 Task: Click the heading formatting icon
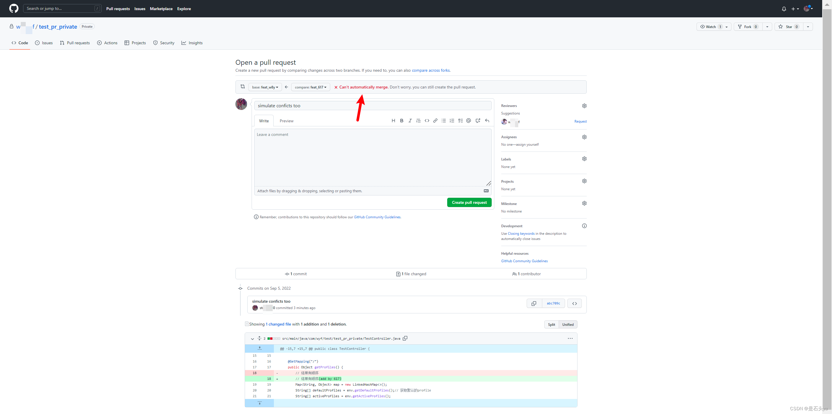(393, 121)
